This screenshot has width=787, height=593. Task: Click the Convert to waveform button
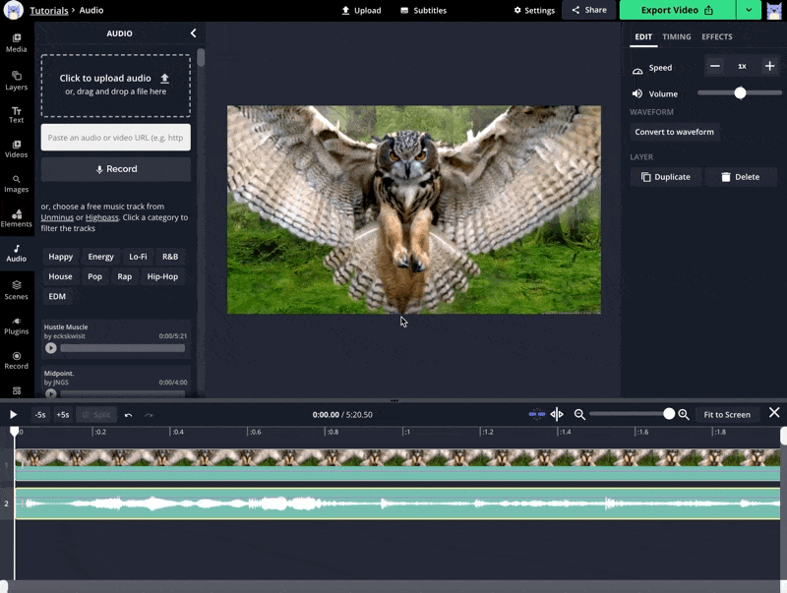[675, 132]
